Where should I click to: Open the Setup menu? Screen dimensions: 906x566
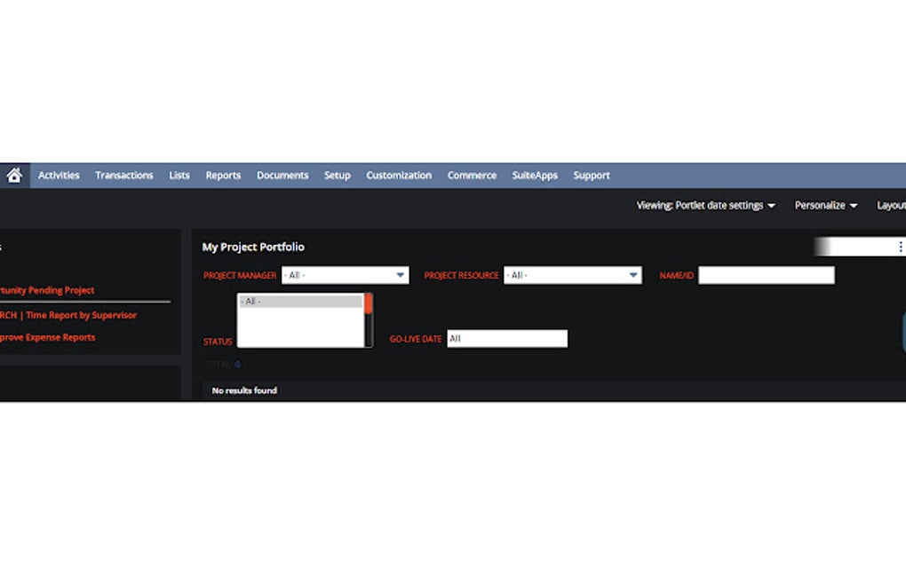[337, 175]
